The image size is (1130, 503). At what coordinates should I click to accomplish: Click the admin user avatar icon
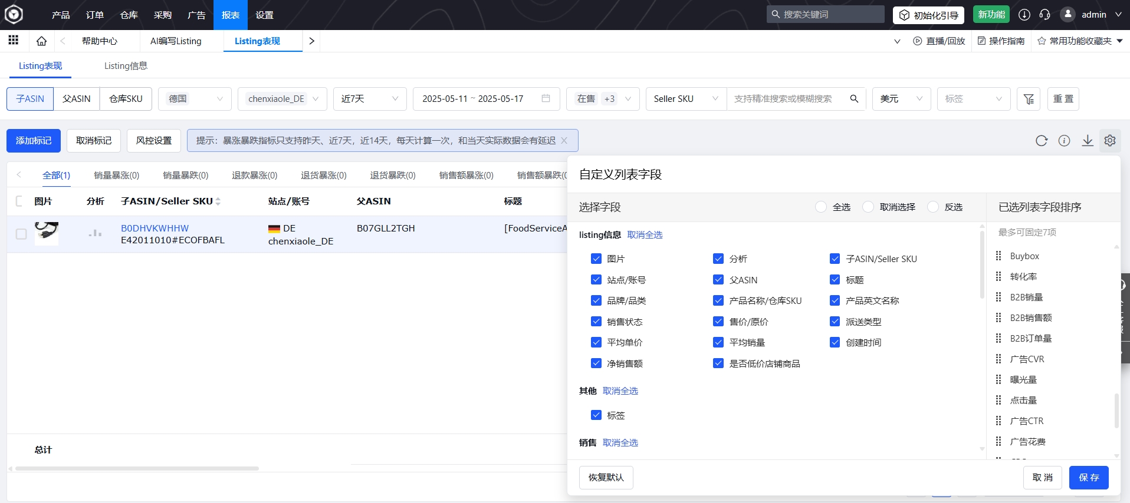tap(1067, 15)
